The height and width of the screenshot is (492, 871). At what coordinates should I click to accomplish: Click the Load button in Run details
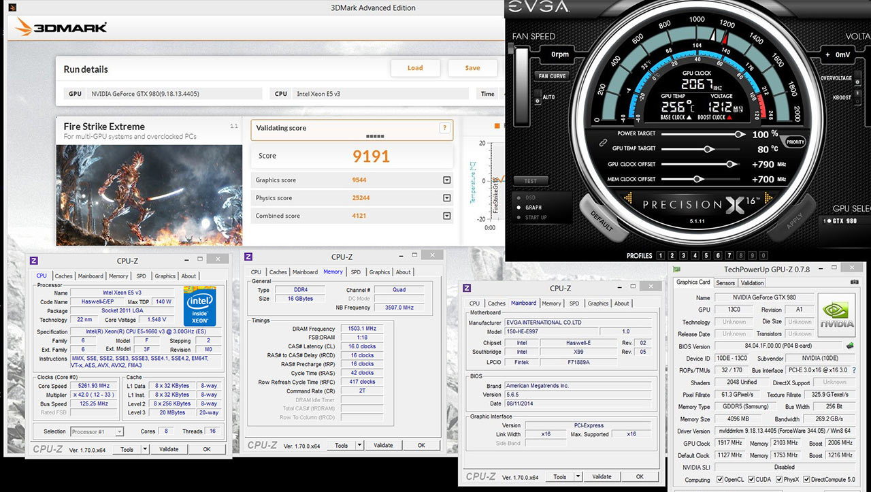point(415,68)
